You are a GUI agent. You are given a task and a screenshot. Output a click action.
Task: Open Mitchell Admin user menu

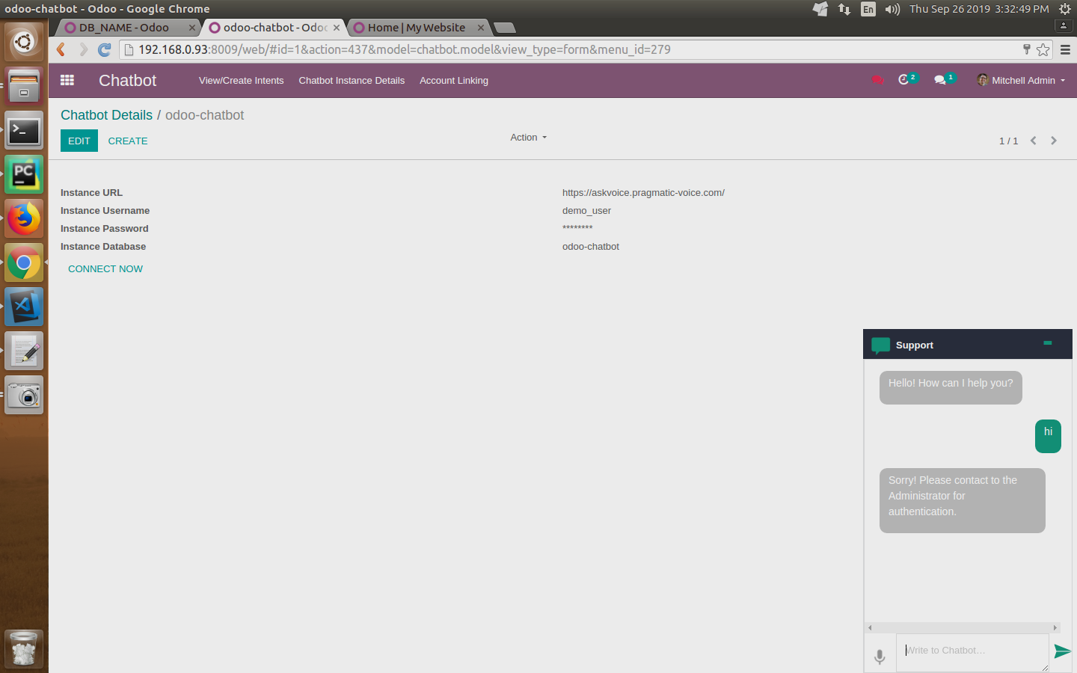tap(1022, 80)
